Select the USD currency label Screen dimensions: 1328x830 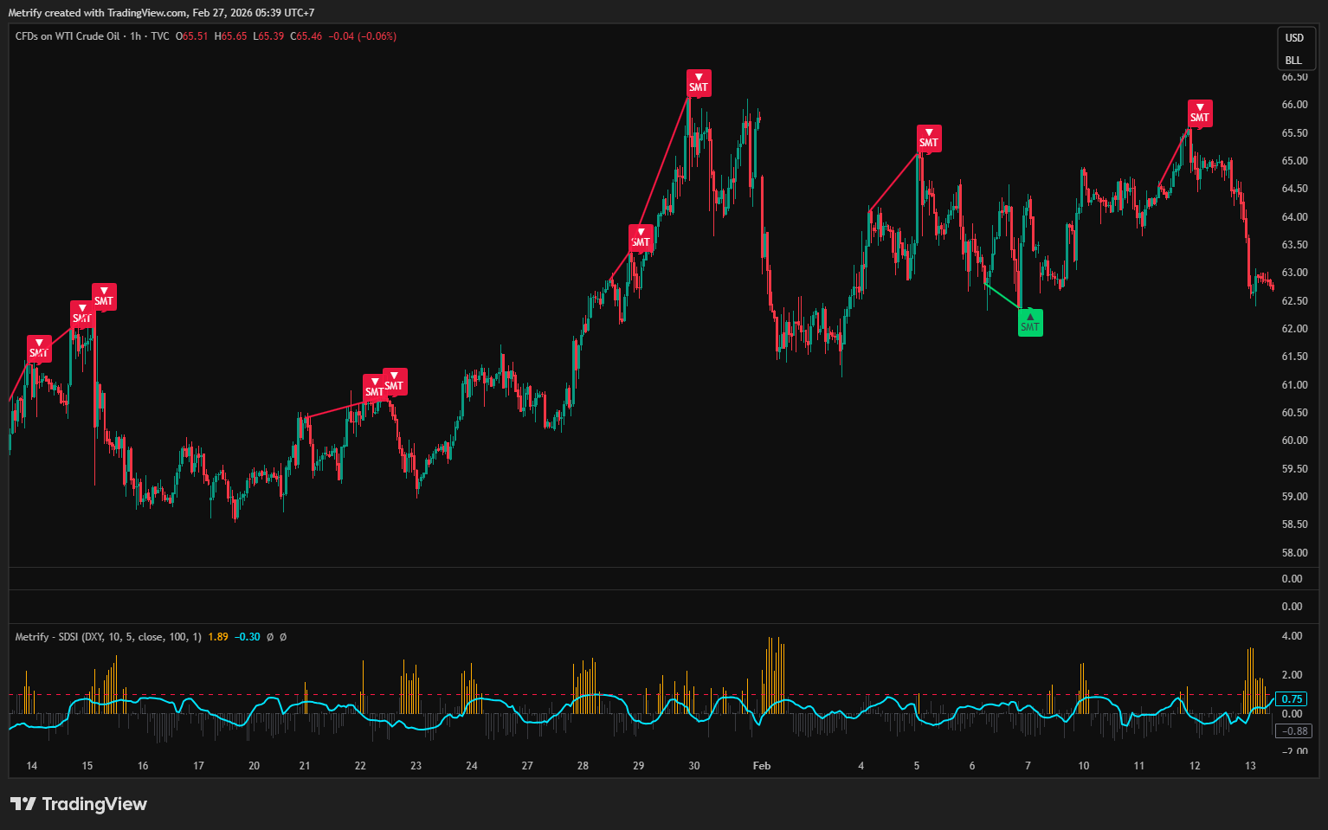pos(1294,38)
